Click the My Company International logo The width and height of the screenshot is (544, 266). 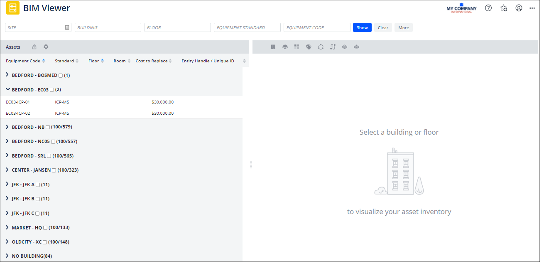click(461, 8)
